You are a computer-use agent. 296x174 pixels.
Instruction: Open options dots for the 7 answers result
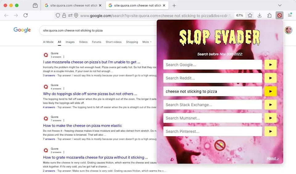(x=64, y=120)
